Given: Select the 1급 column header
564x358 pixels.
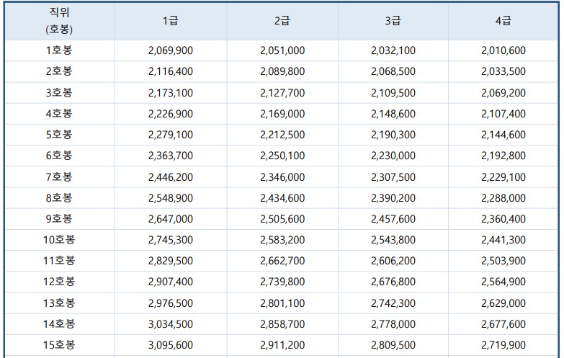Looking at the screenshot, I should pyautogui.click(x=171, y=21).
